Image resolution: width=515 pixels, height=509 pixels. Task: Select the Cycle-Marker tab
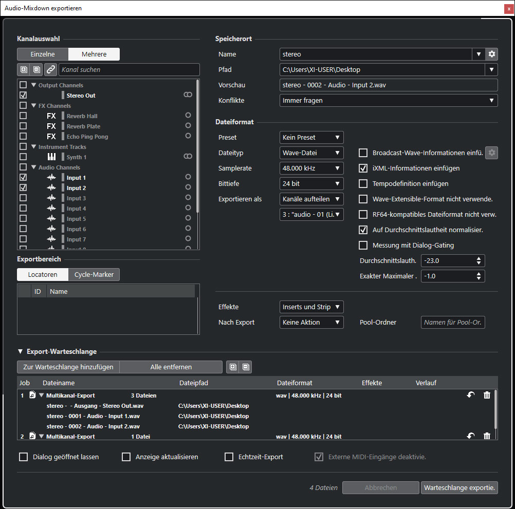pos(94,275)
